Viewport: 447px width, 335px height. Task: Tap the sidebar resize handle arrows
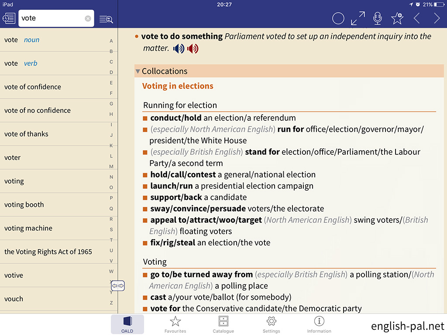(118, 286)
